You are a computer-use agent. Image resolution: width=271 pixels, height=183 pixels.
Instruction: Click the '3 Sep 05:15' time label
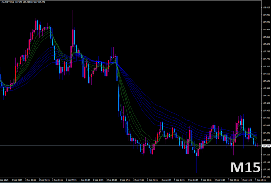click(x=44, y=180)
